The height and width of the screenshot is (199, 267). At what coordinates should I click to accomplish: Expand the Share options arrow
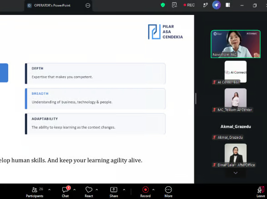click(x=124, y=189)
